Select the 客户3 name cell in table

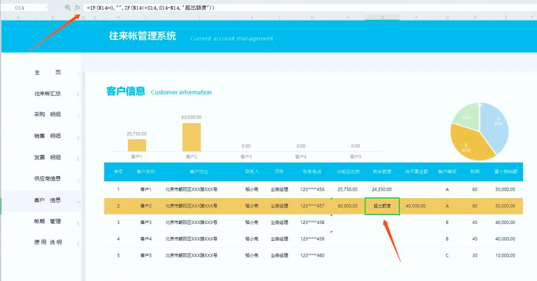pyautogui.click(x=146, y=222)
